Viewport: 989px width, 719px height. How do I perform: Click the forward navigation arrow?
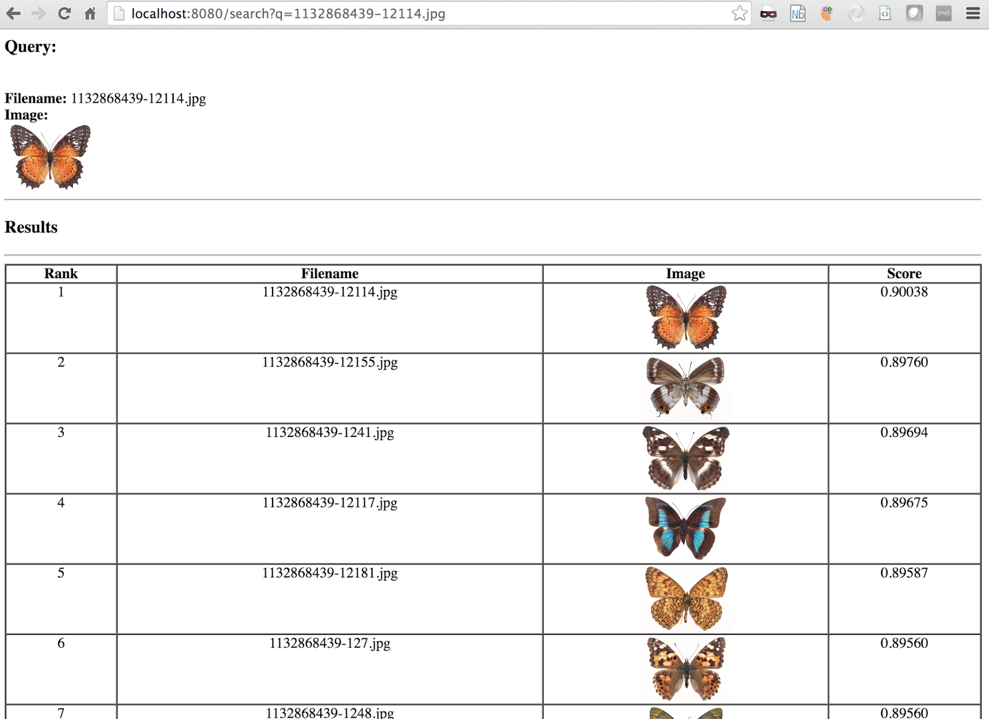38,13
